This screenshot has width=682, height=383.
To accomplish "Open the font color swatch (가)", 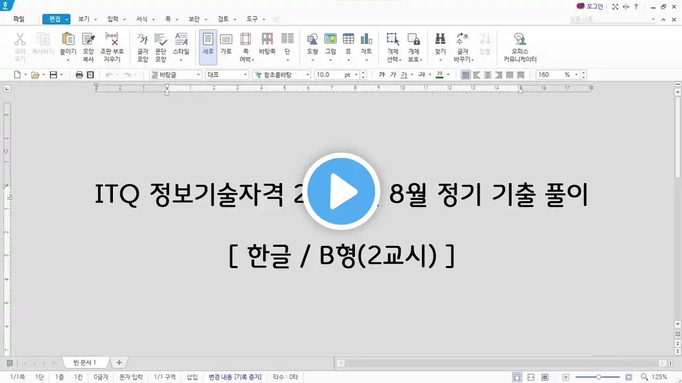I will [440, 75].
